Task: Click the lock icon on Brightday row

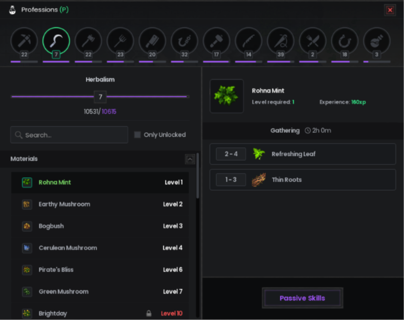Action: [149, 313]
